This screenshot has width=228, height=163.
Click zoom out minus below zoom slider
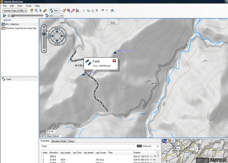(x=44, y=51)
